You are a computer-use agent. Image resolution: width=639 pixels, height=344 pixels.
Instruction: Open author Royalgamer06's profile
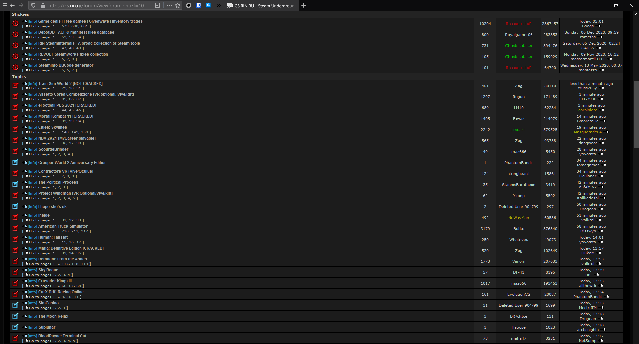(x=519, y=35)
